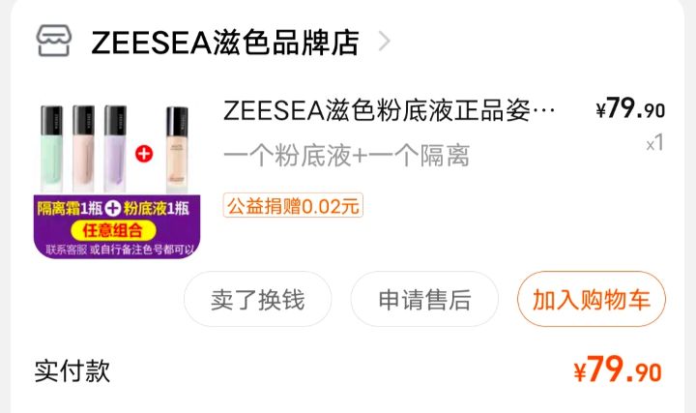Tap the shop storefront icon
This screenshot has height=413, width=696.
54,41
